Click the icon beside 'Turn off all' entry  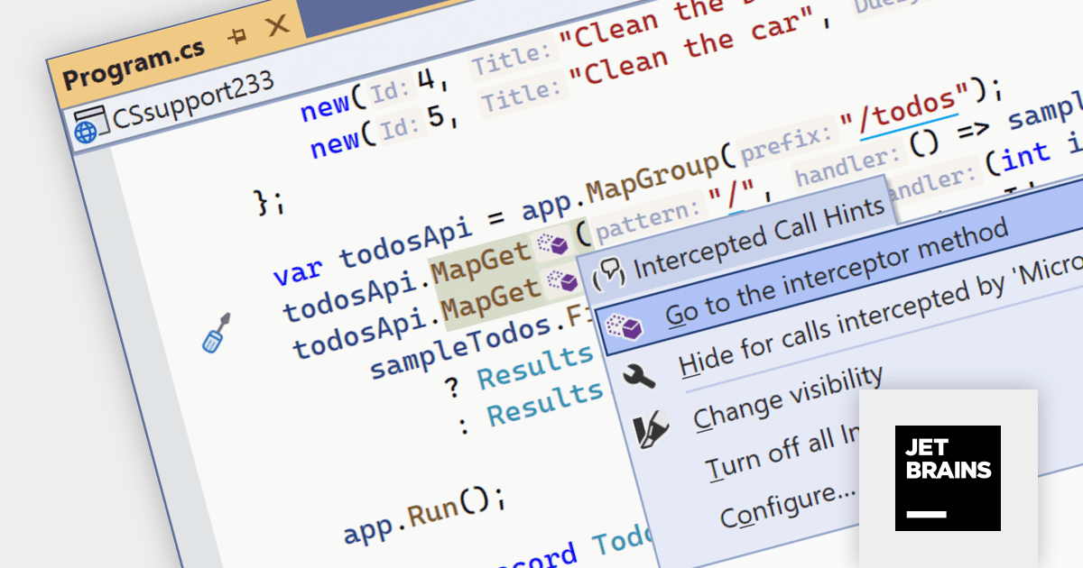pos(653,428)
